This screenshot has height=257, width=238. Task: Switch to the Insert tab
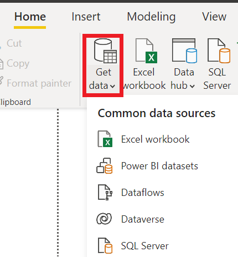(86, 17)
